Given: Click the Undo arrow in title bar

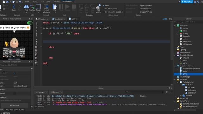Looking at the screenshot, I should pyautogui.click(x=20, y=2).
